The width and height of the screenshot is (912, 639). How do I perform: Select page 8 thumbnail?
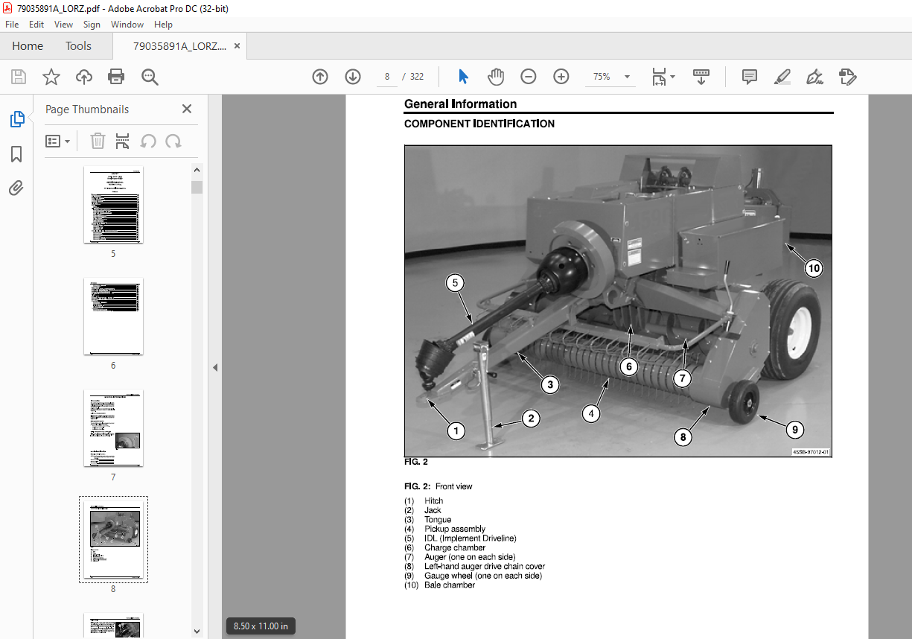click(x=113, y=540)
